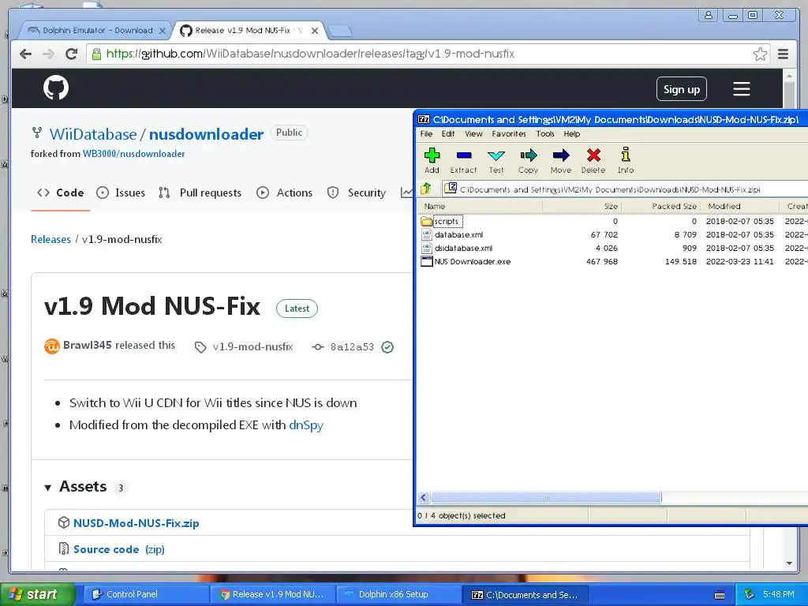Open the Windows Start menu
The image size is (808, 606).
(x=37, y=595)
